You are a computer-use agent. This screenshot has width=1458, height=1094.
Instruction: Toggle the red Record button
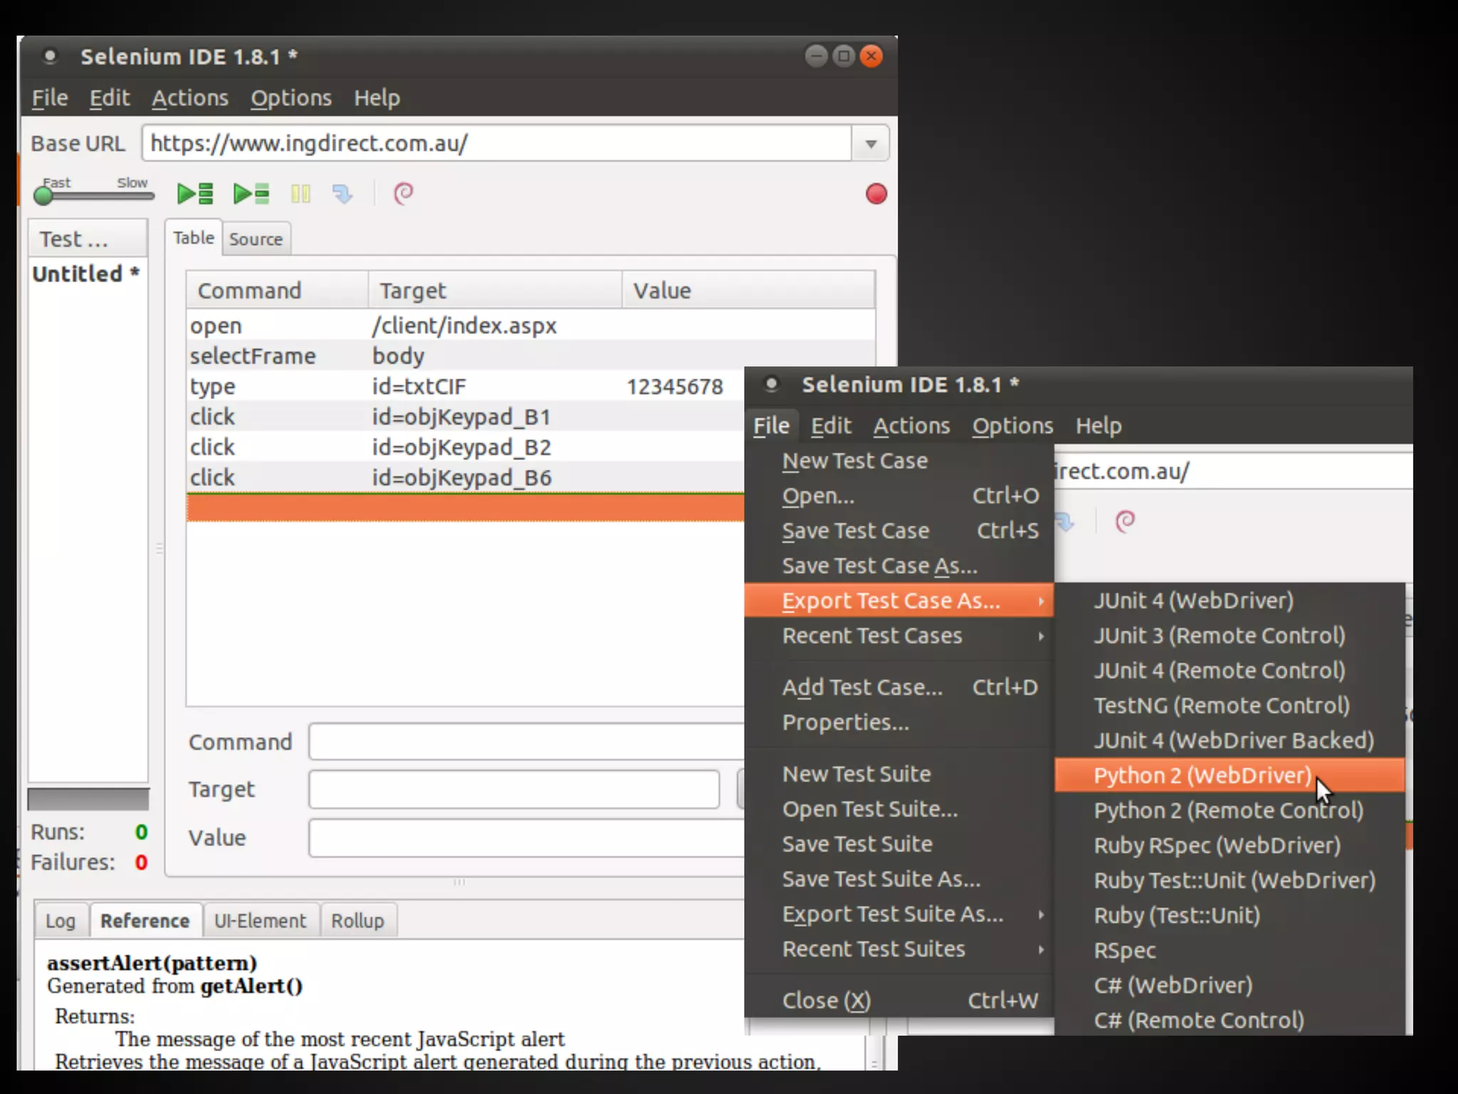point(876,194)
